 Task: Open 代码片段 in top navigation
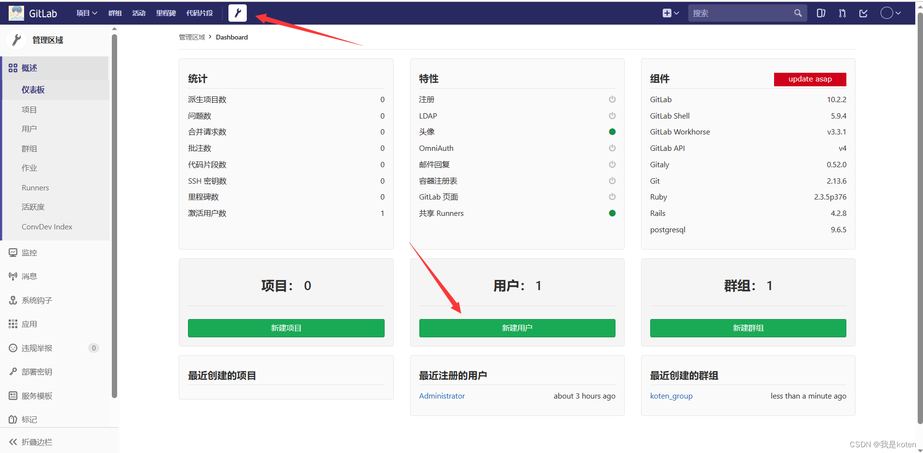(x=200, y=13)
